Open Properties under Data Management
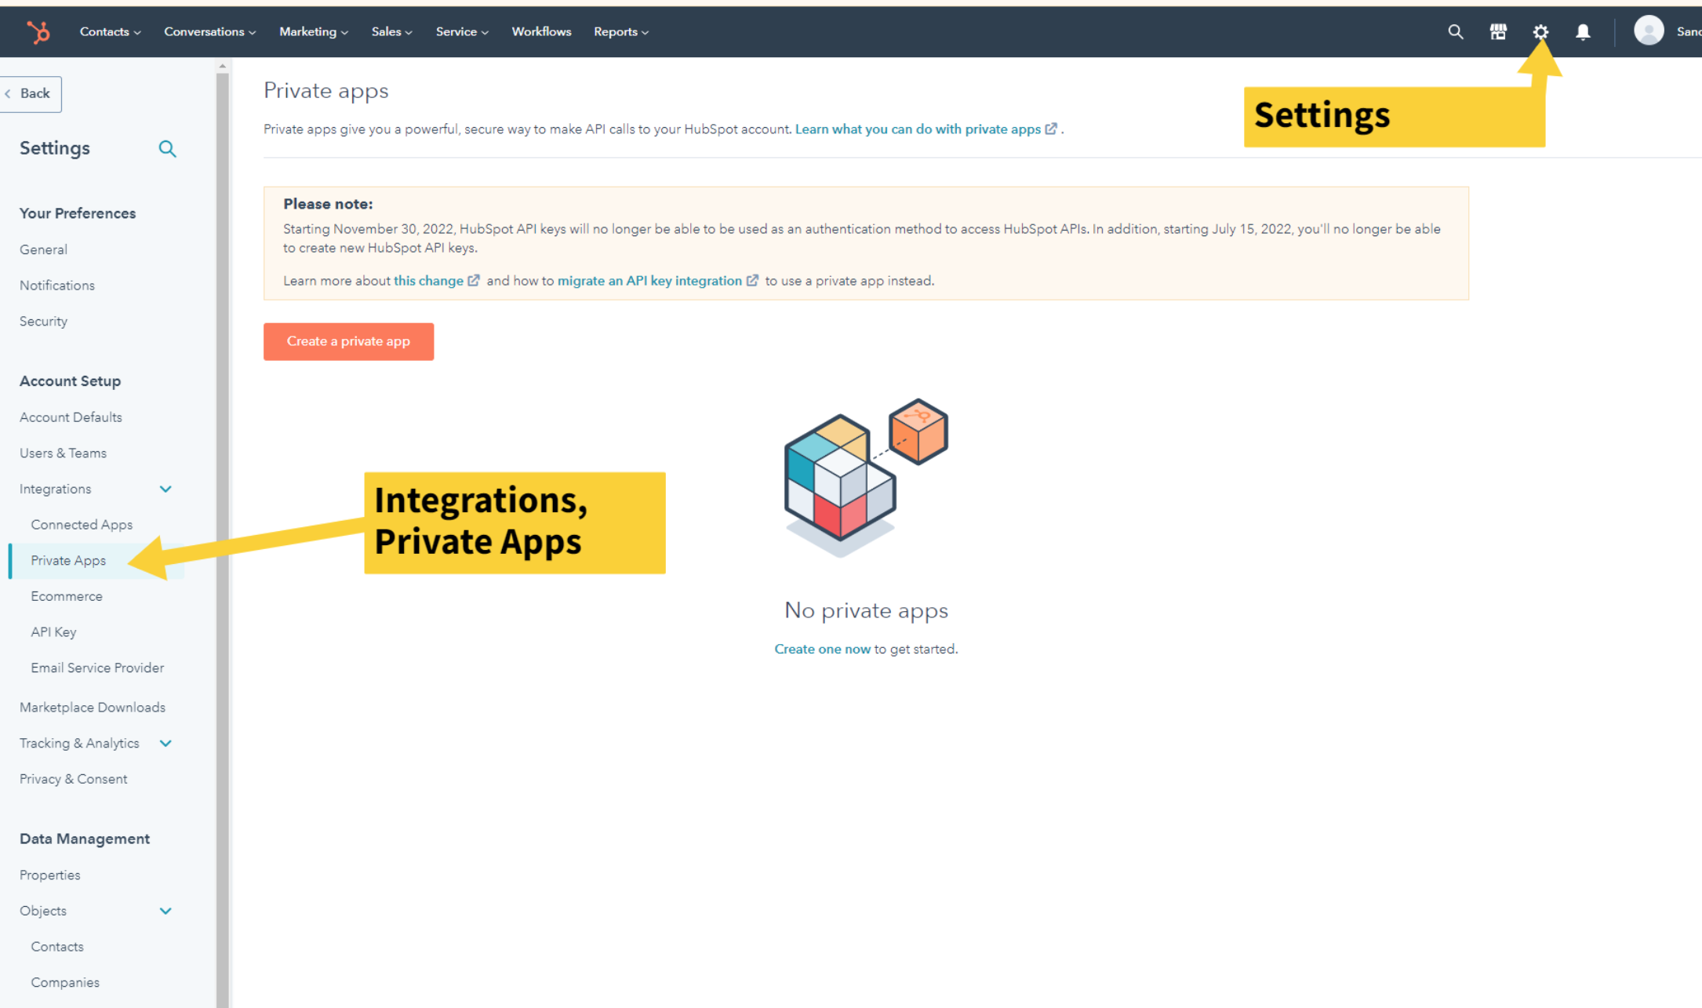 (50, 875)
